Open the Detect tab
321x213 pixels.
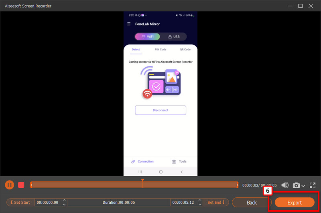point(136,49)
